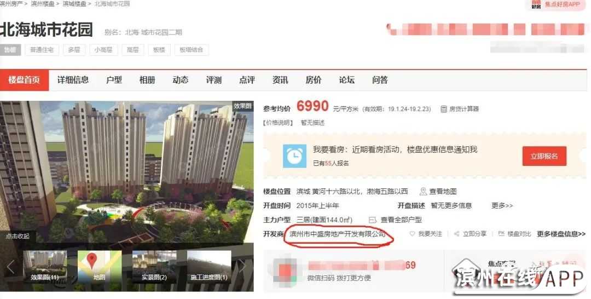Click the alarm clock icon beside 我要看房
This screenshot has height=299, width=591.
(x=295, y=156)
